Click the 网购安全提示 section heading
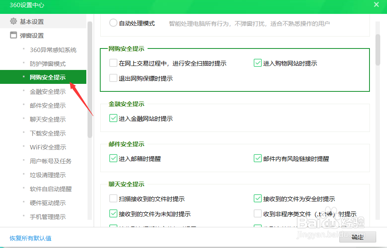Screen dimensions: 387x248 click(x=126, y=49)
